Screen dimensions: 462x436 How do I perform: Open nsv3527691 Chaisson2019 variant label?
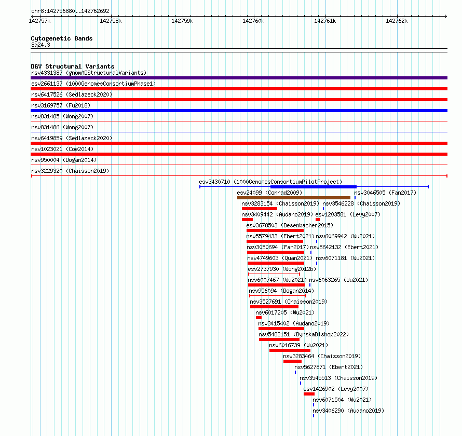(x=289, y=302)
